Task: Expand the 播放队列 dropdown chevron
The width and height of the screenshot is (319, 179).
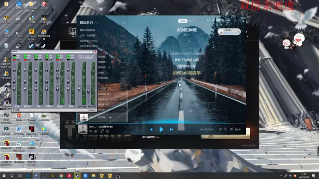Action: pos(97,23)
